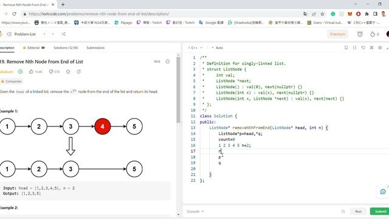Open browser tab search chevron

click(356, 4)
